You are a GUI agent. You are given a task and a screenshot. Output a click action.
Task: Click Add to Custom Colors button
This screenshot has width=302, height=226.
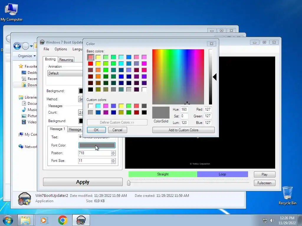[183, 130]
